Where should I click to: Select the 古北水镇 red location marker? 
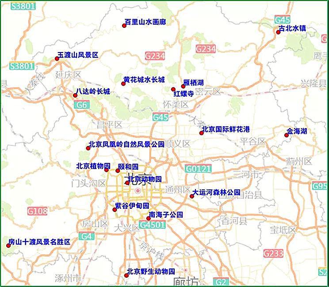coord(278,32)
